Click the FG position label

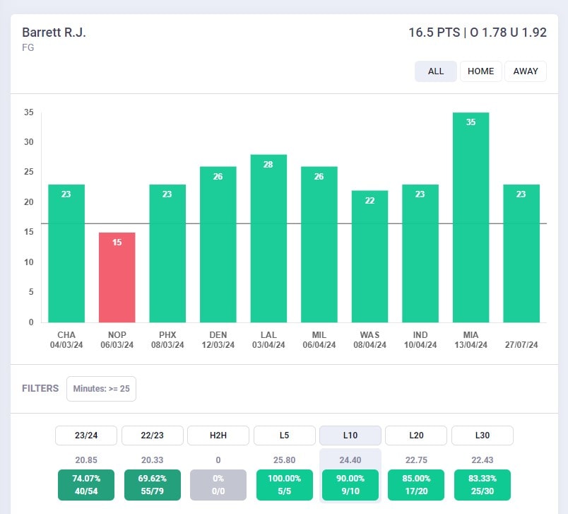[x=28, y=48]
